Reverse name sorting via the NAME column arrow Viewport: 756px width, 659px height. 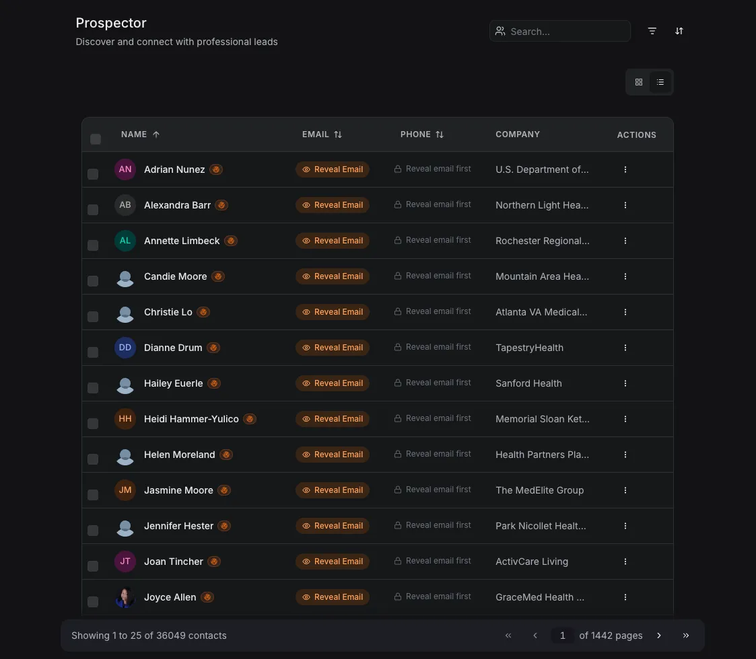[156, 134]
